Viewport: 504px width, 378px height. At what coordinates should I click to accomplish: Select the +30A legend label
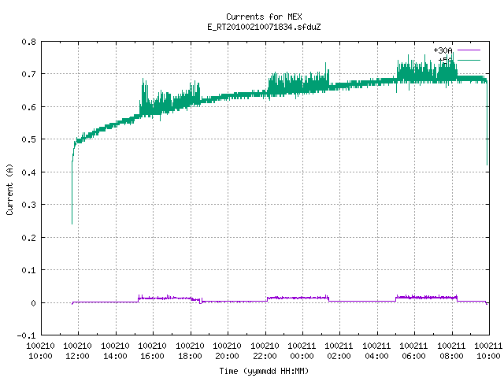[443, 50]
